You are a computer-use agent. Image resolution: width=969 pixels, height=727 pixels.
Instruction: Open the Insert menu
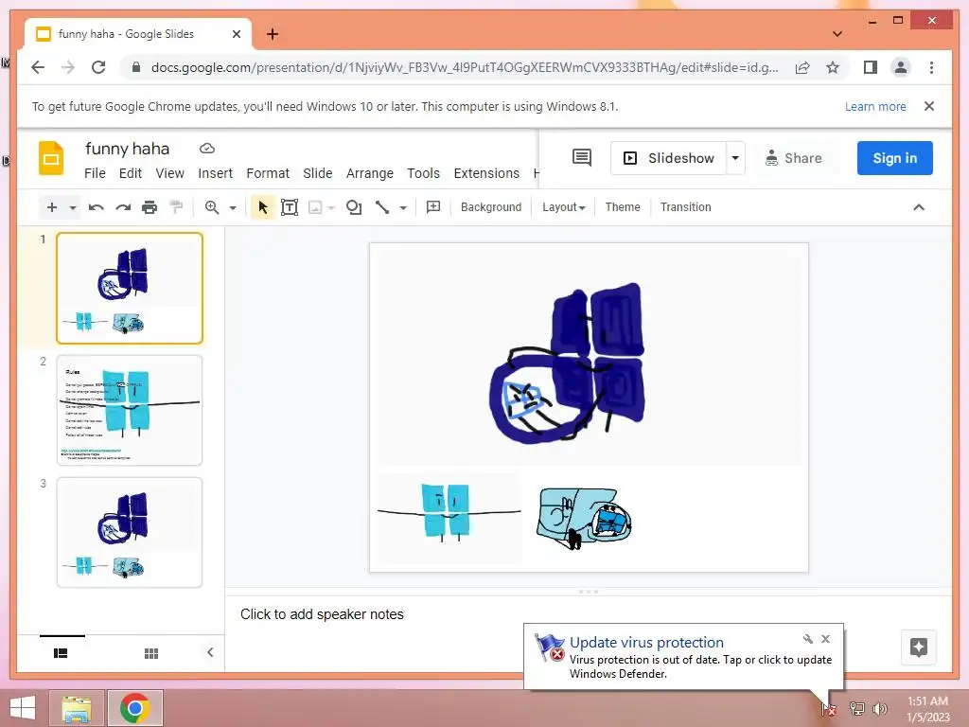point(215,173)
